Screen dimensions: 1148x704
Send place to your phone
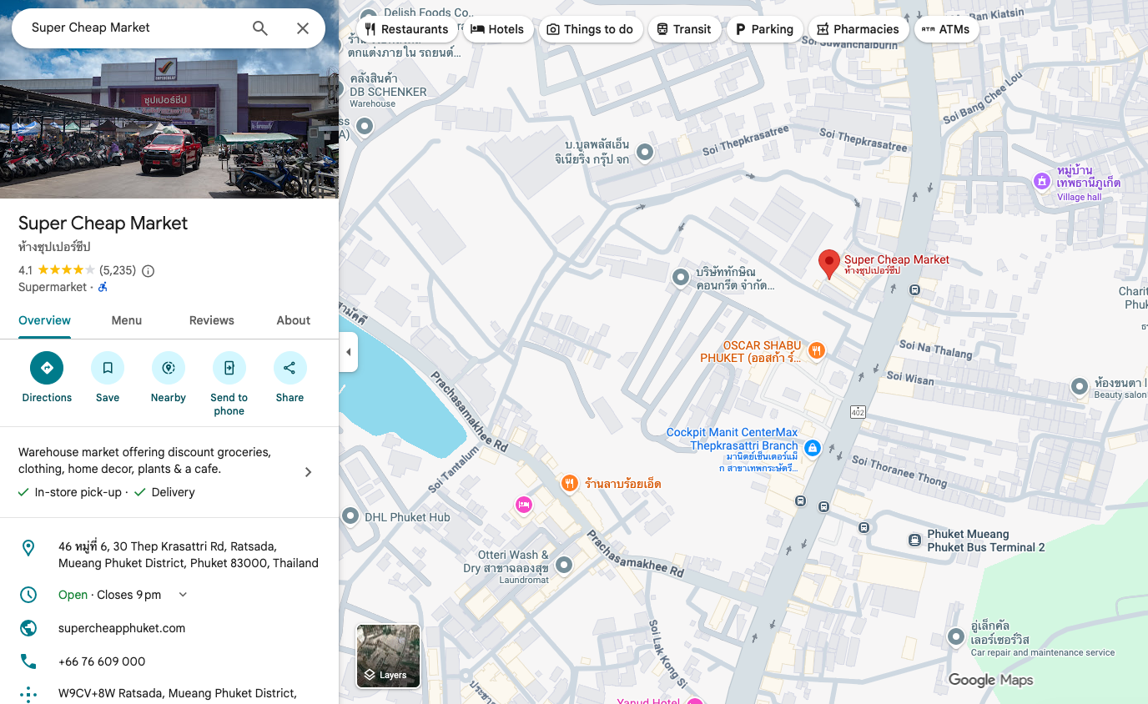pyautogui.click(x=229, y=368)
